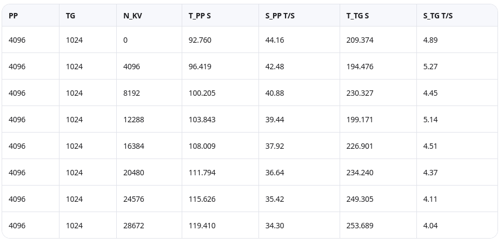The image size is (504, 244).
Task: Click the N_KV cell reading 12288
Action: (x=134, y=120)
